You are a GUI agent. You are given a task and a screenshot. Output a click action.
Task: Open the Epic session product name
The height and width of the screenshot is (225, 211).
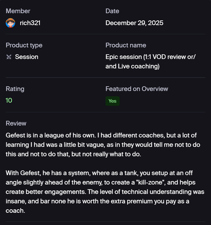pos(151,62)
